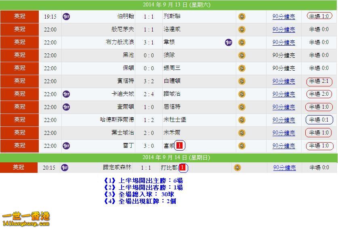
Task: Click the gold coin icon for 查爾頓 vs 屈福特
Action: click(242, 107)
